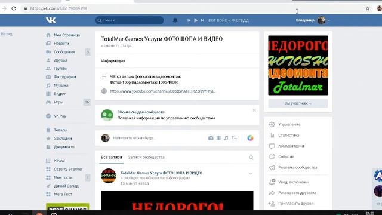Open Реклама сообщества megaphone icon
382x215 pixels.
(x=272, y=167)
